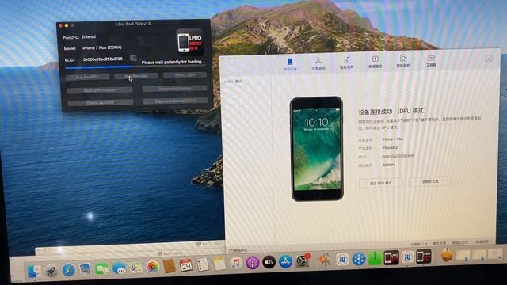Click the Backup Activation button
The height and width of the screenshot is (285, 507).
pyautogui.click(x=100, y=90)
